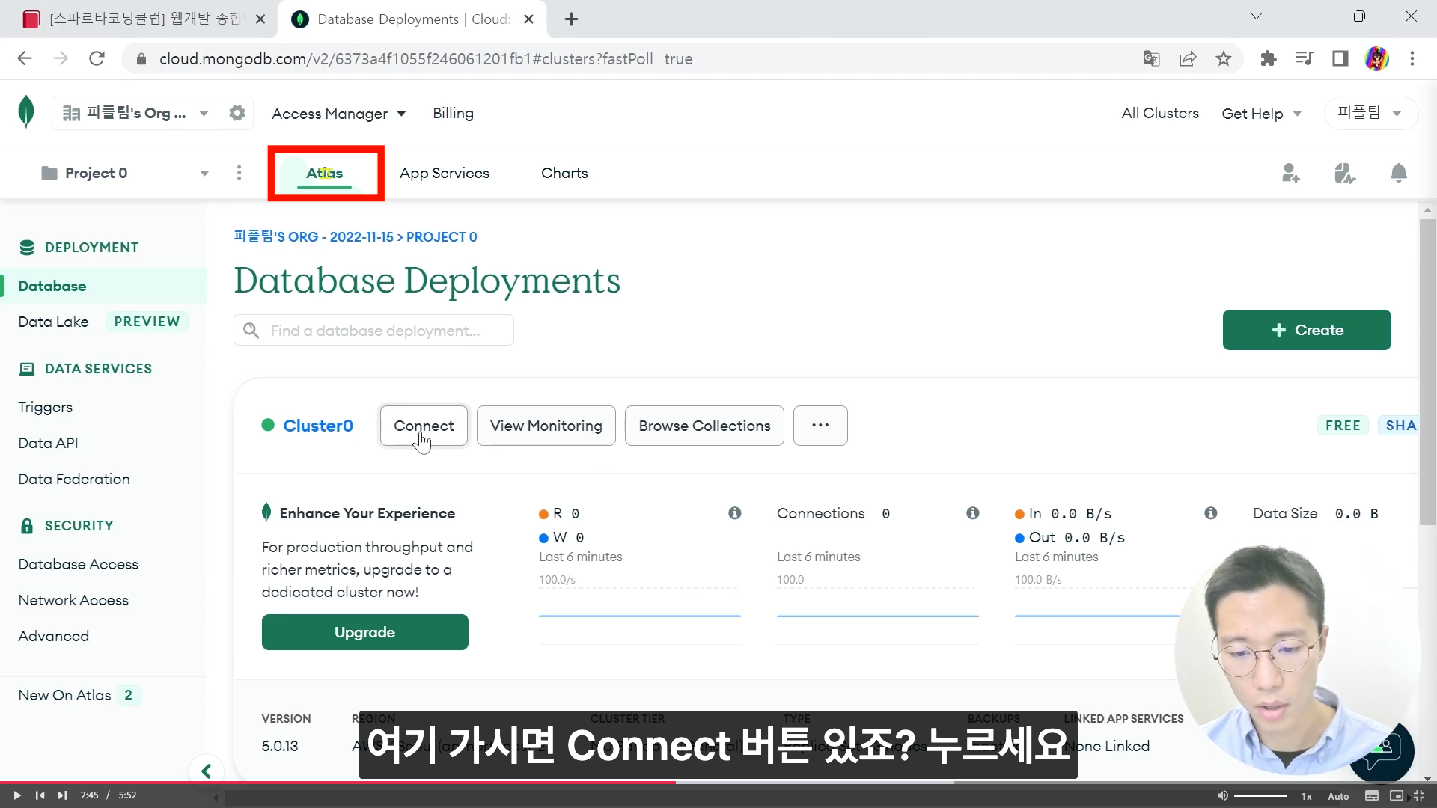This screenshot has height=808, width=1437.
Task: Open browser extensions puzzle icon
Action: pos(1268,58)
